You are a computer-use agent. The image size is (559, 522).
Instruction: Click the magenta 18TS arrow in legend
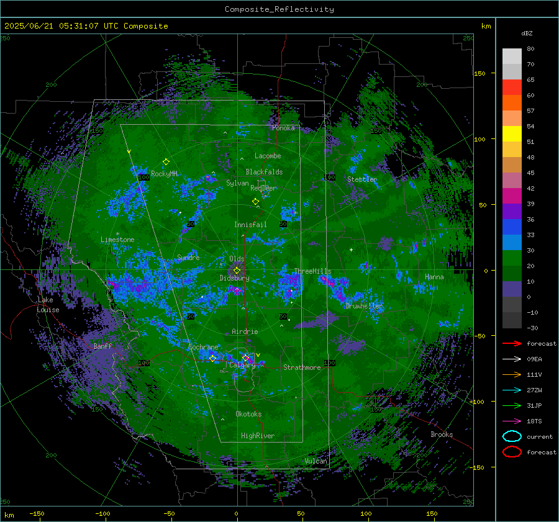[512, 421]
